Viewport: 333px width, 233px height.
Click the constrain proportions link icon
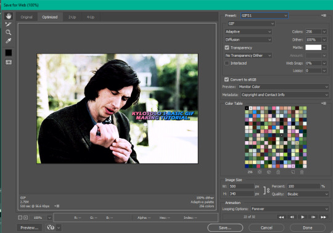[x=266, y=190]
